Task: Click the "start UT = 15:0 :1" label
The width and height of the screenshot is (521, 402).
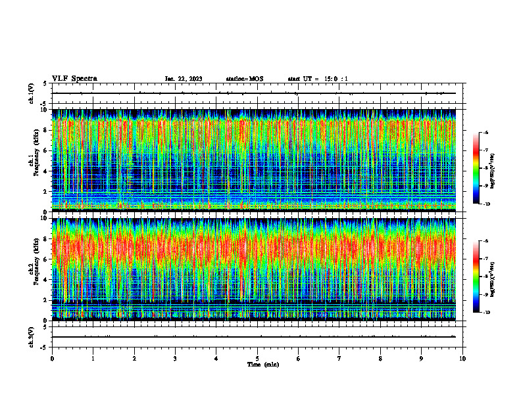Action: (318, 79)
